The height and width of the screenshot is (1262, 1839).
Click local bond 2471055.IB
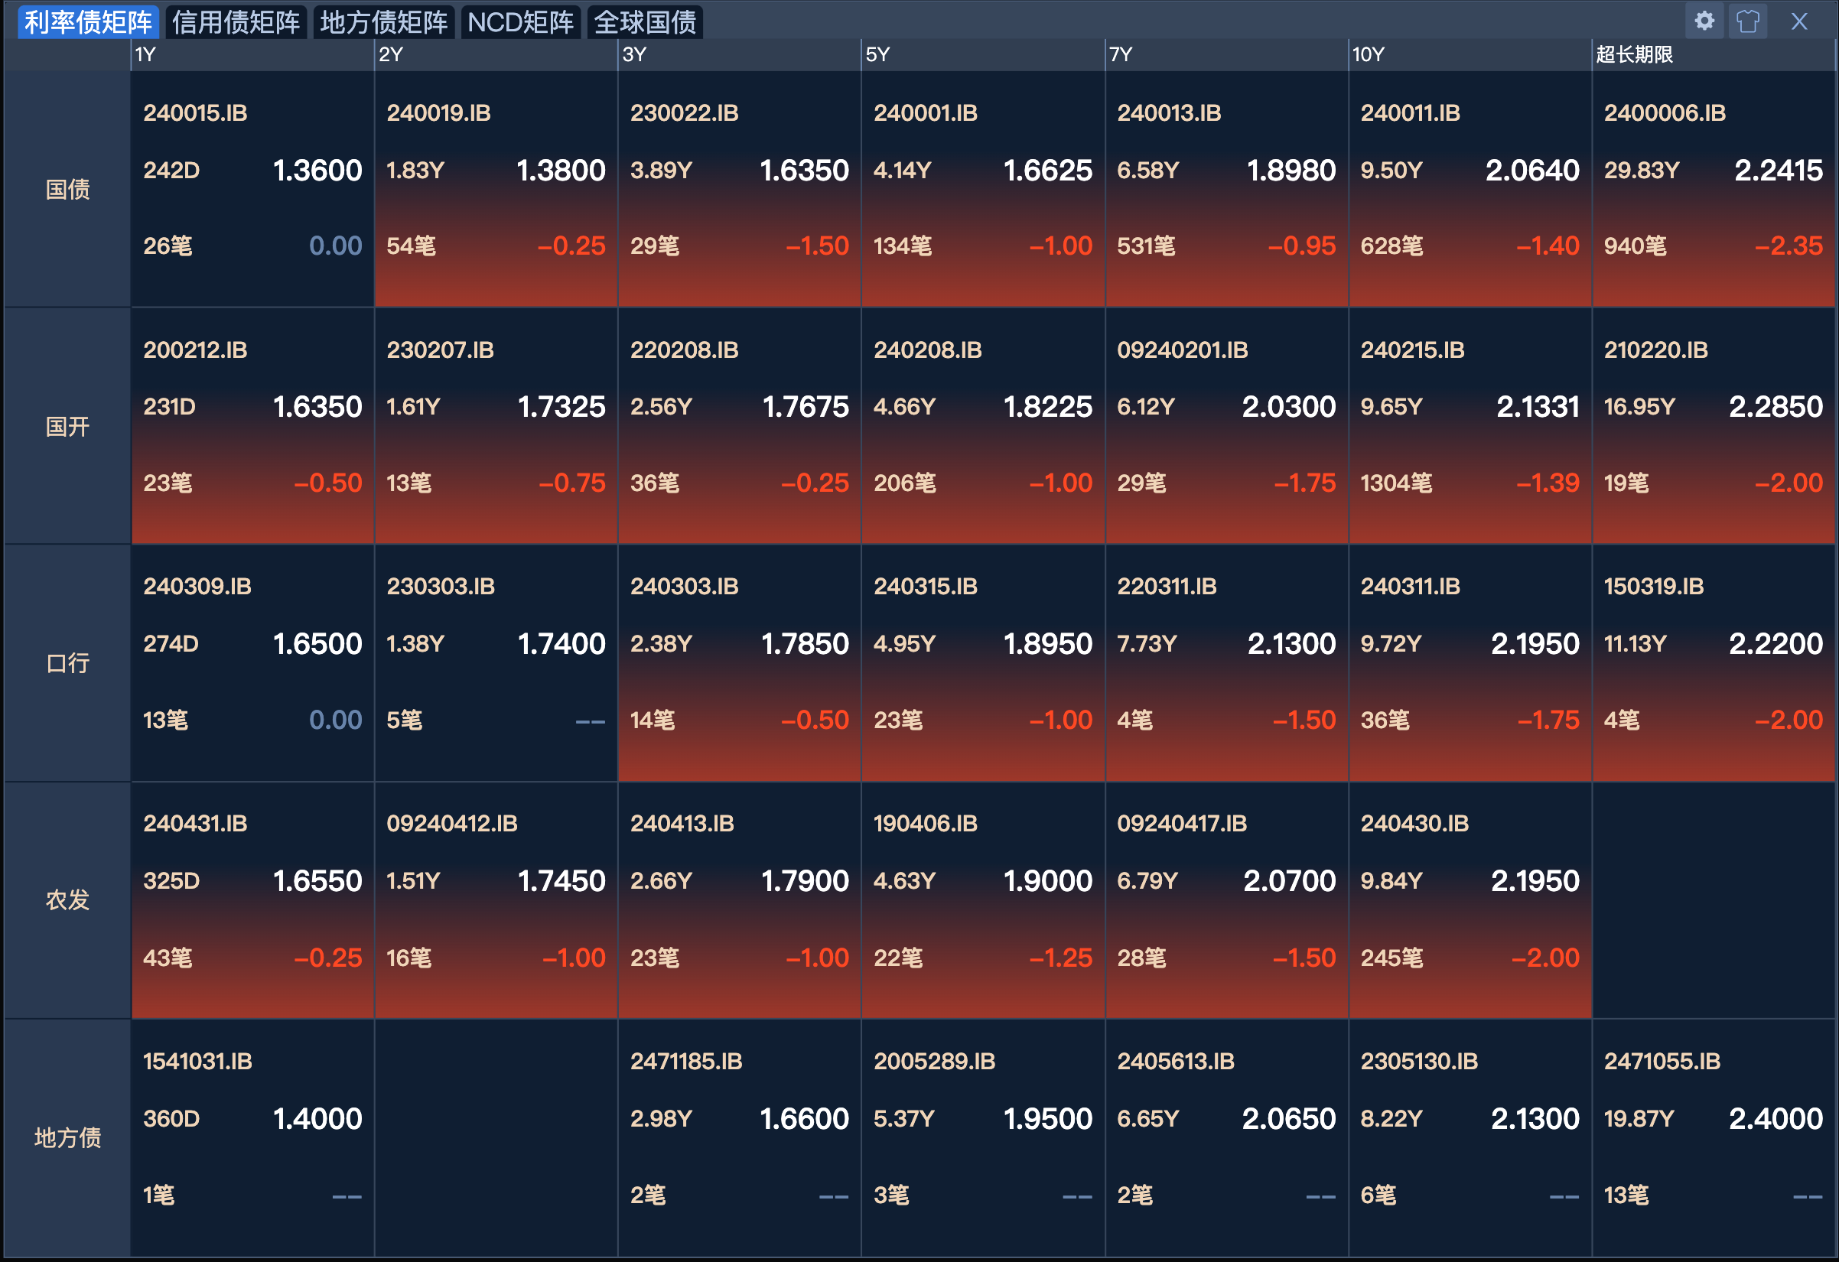tap(1662, 1061)
